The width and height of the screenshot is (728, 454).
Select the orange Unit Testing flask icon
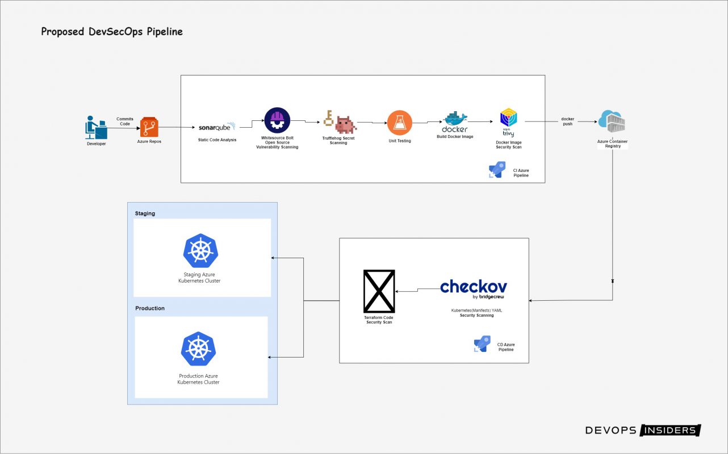[x=400, y=123]
